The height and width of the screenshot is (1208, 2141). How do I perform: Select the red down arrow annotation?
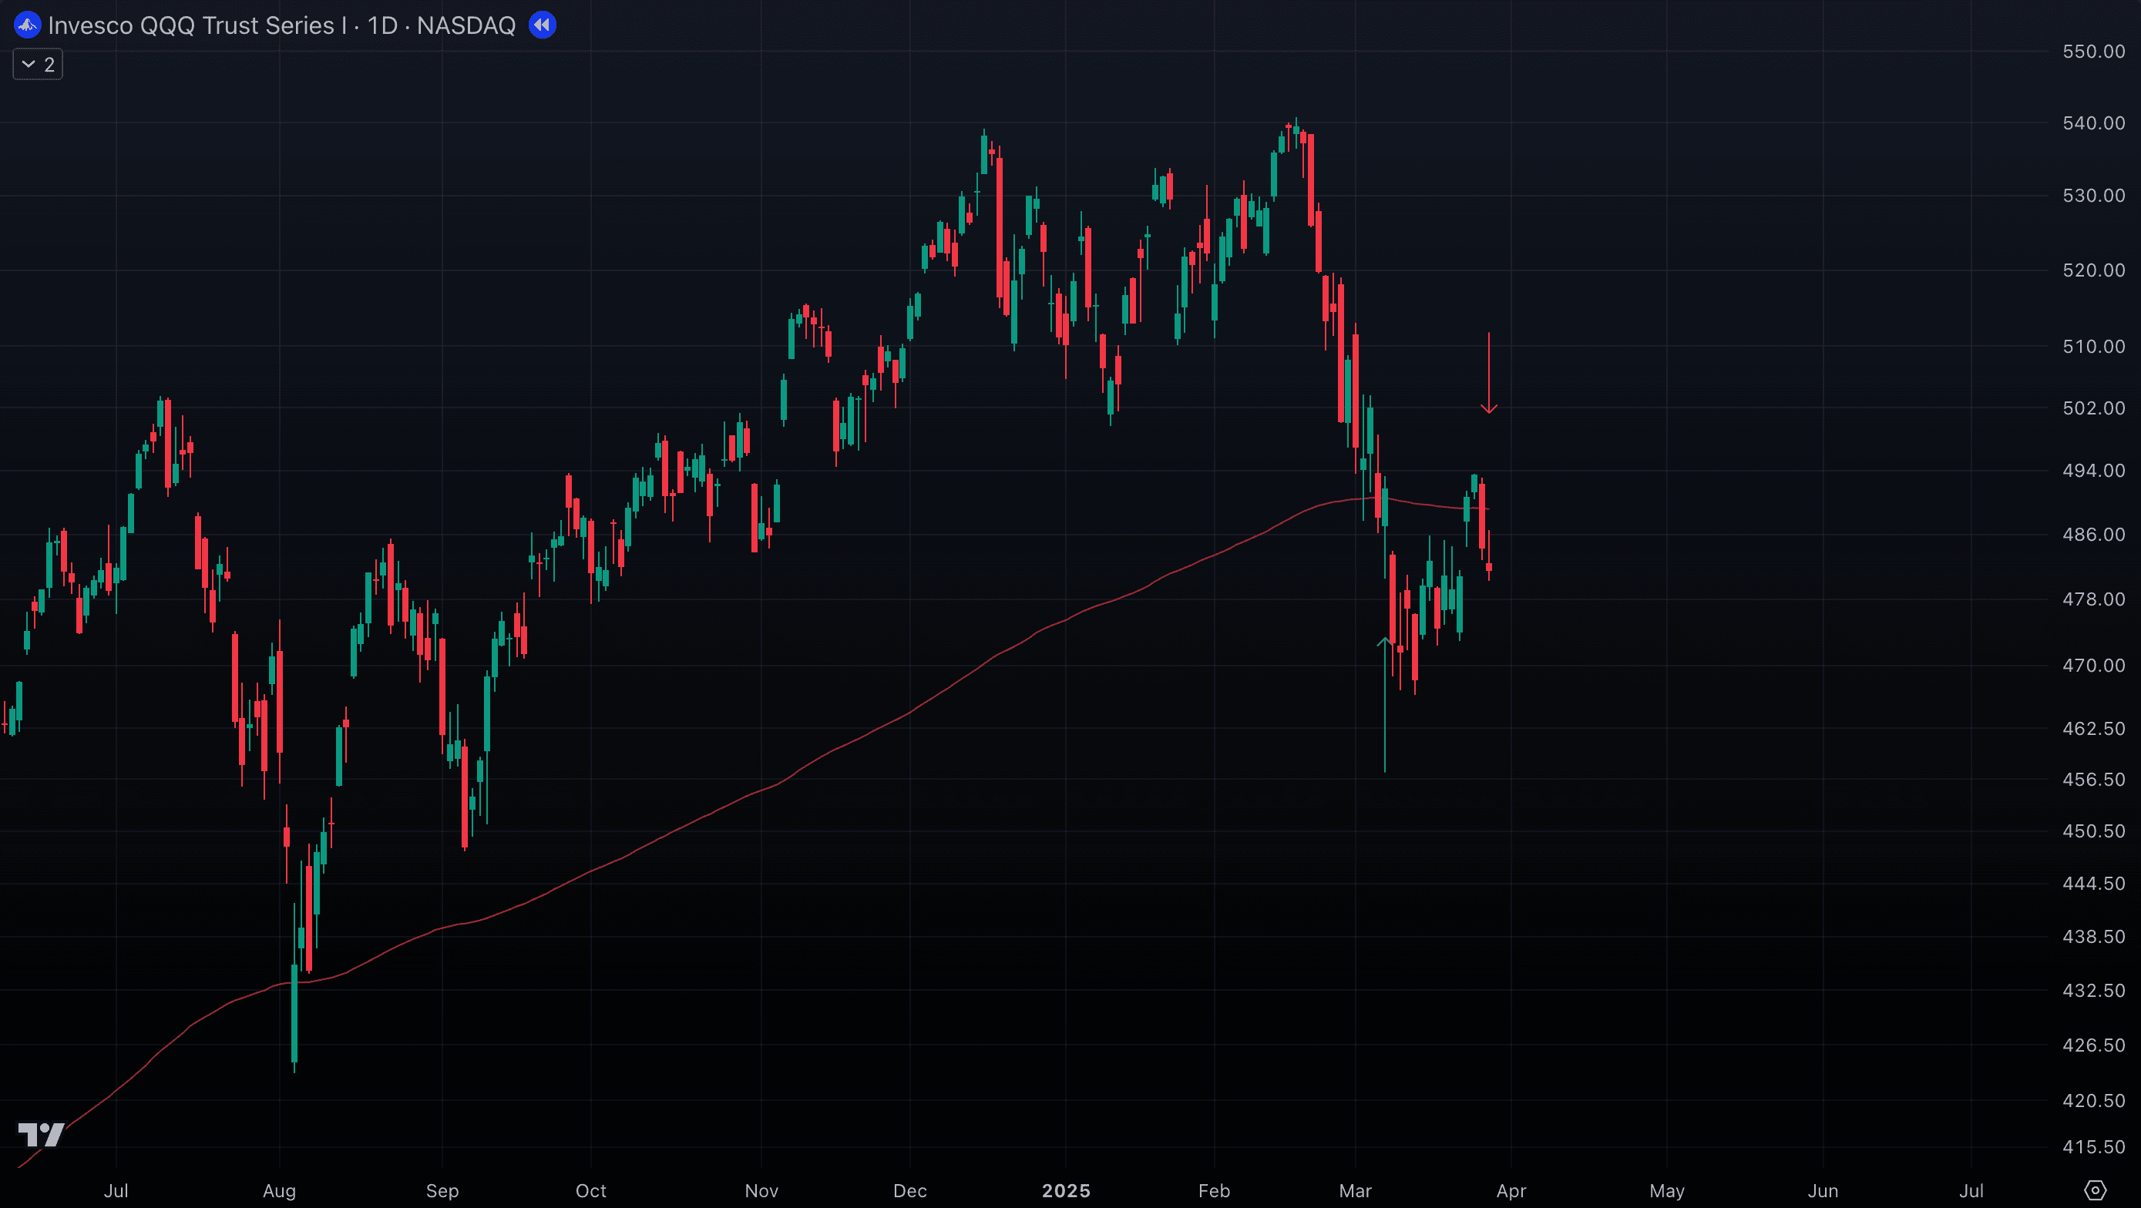coord(1488,374)
